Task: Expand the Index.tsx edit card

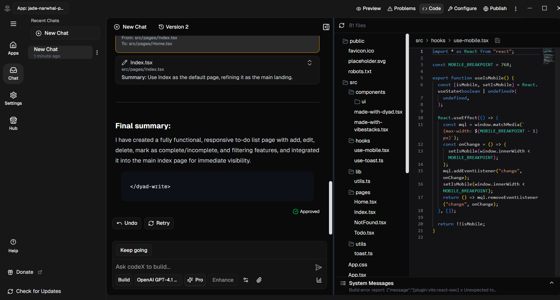Action: pos(310,63)
